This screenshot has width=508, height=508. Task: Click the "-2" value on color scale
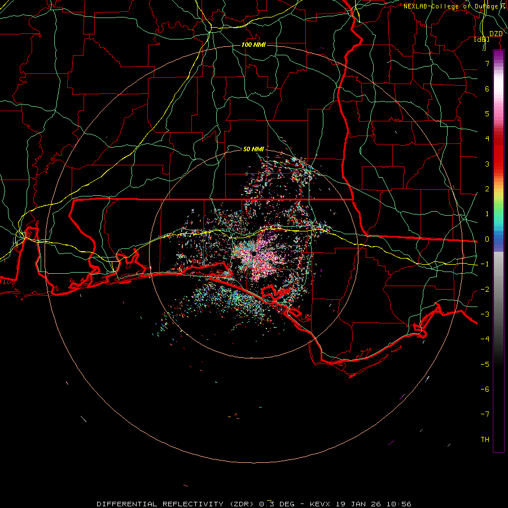pos(485,290)
